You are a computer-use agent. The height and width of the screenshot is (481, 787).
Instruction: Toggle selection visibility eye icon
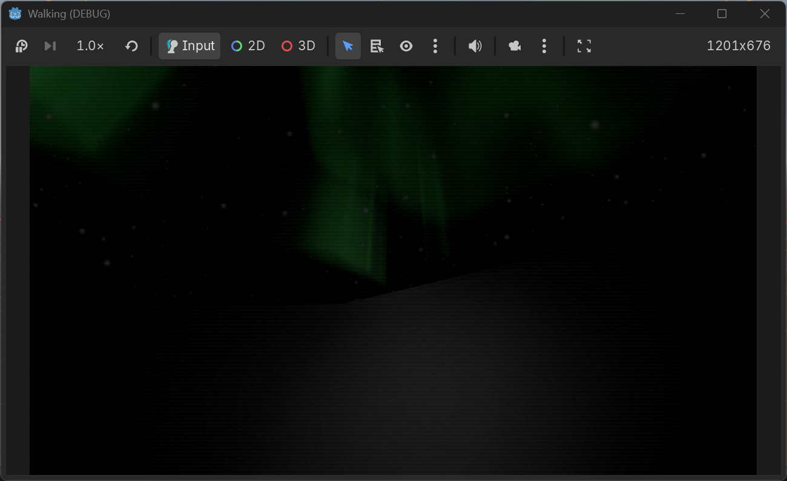[406, 46]
